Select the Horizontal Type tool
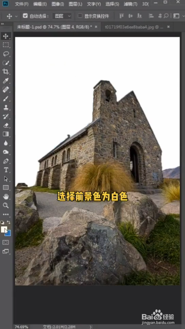The image size is (185, 329). point(6,170)
